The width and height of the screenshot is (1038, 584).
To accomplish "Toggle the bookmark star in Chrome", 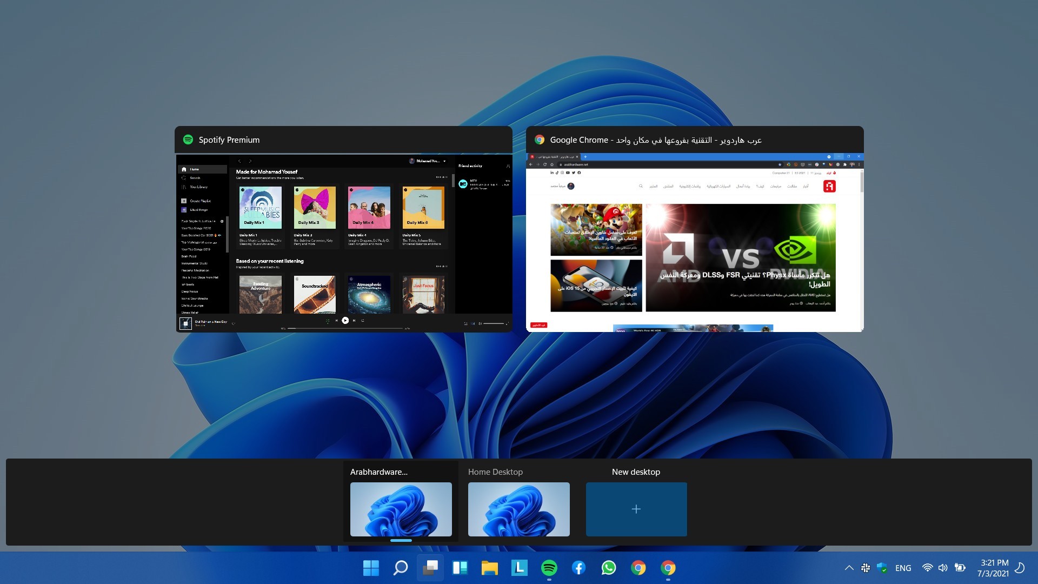I will click(x=780, y=164).
